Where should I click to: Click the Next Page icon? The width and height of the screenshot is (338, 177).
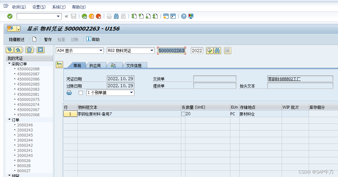148,16
